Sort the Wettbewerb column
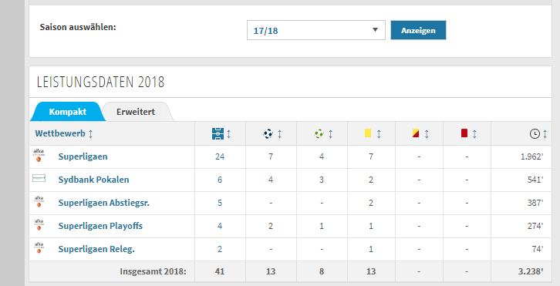The height and width of the screenshot is (286, 560). (x=64, y=133)
